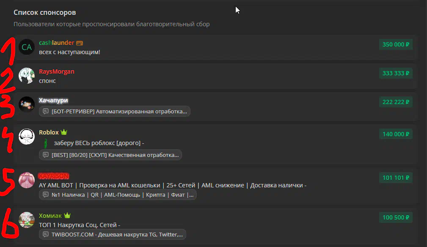Open RaysMorgan's profile picture
This screenshot has width=427, height=247.
27,75
